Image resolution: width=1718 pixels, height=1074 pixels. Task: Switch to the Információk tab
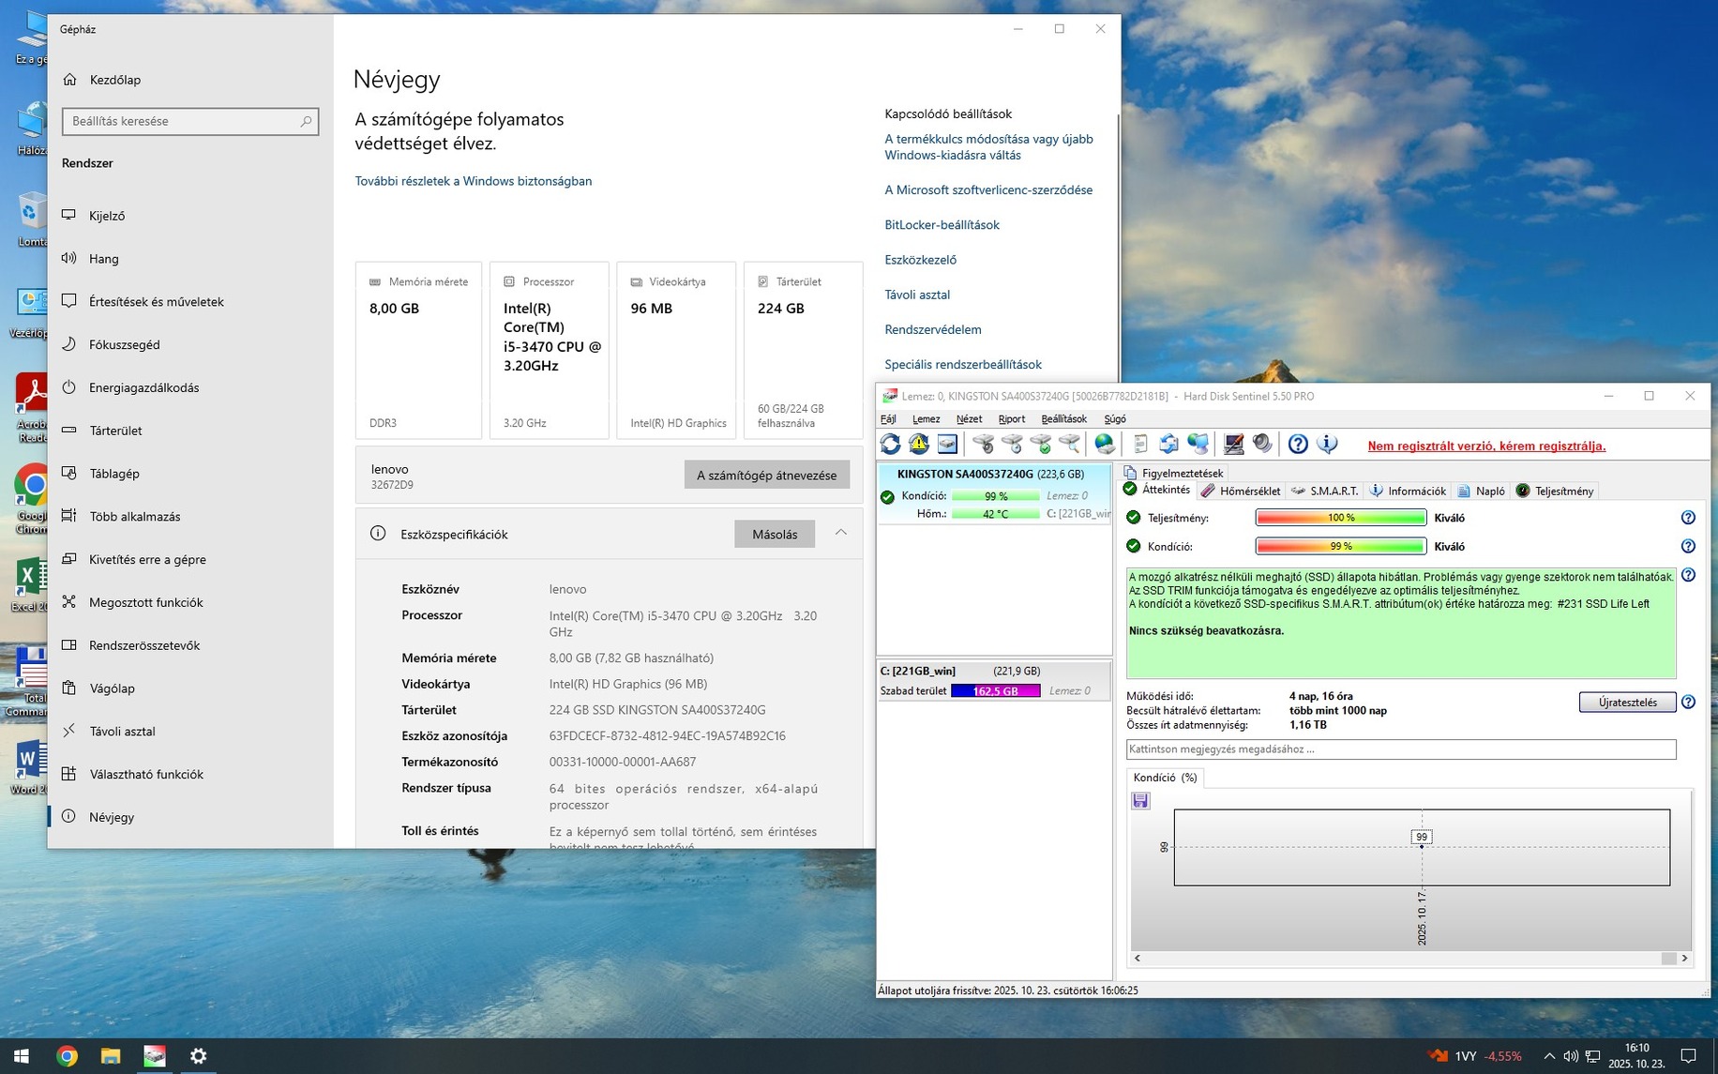click(1408, 491)
